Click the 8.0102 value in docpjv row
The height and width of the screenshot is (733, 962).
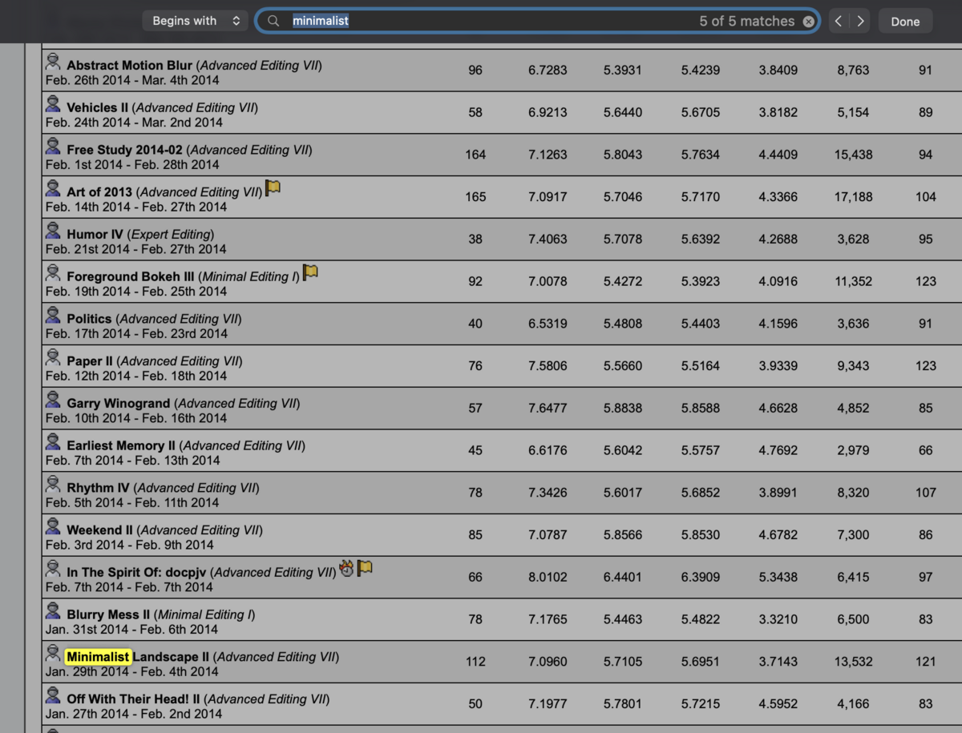(548, 578)
